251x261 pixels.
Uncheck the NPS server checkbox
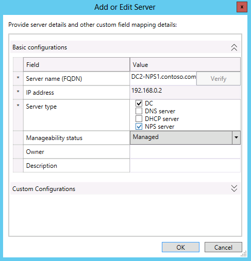(139, 127)
